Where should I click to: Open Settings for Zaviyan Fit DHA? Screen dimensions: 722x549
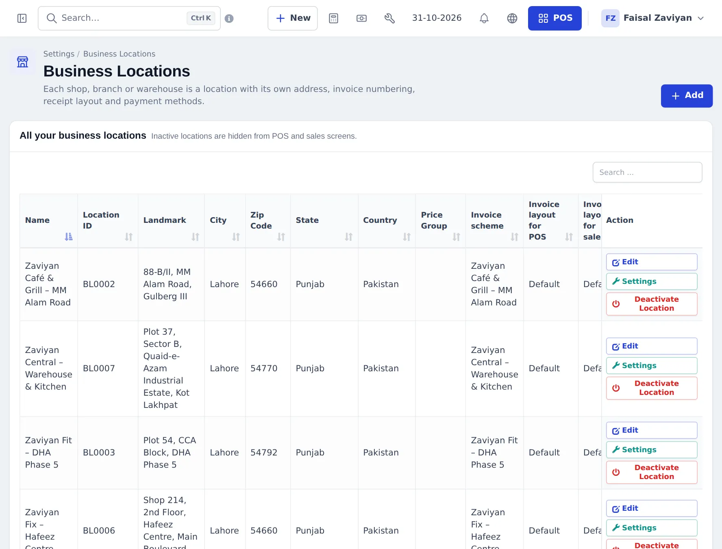tap(652, 450)
